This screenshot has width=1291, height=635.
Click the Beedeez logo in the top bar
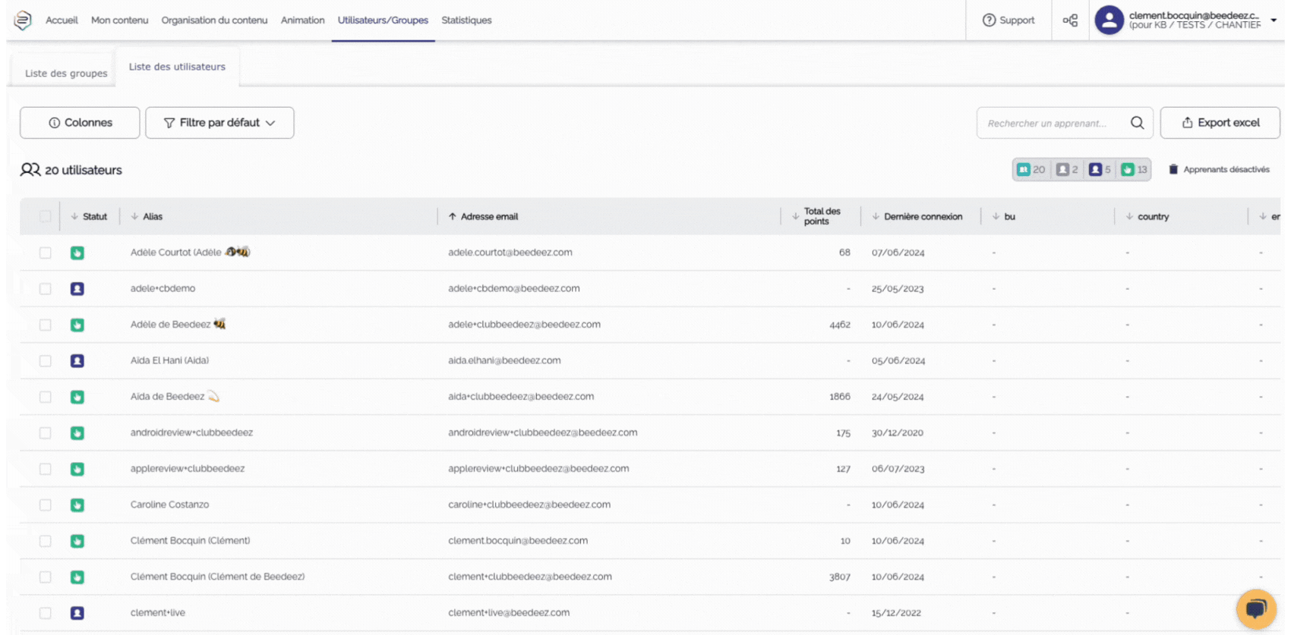tap(23, 20)
